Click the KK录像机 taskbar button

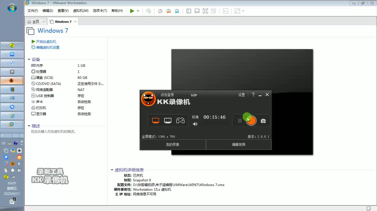(12, 80)
